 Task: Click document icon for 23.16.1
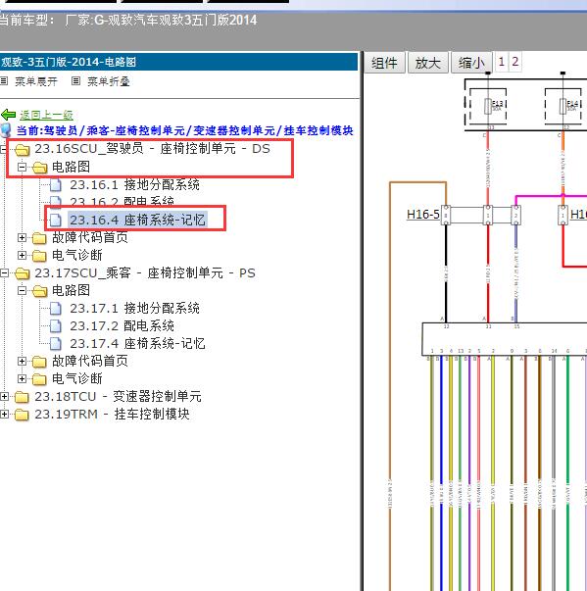(56, 184)
